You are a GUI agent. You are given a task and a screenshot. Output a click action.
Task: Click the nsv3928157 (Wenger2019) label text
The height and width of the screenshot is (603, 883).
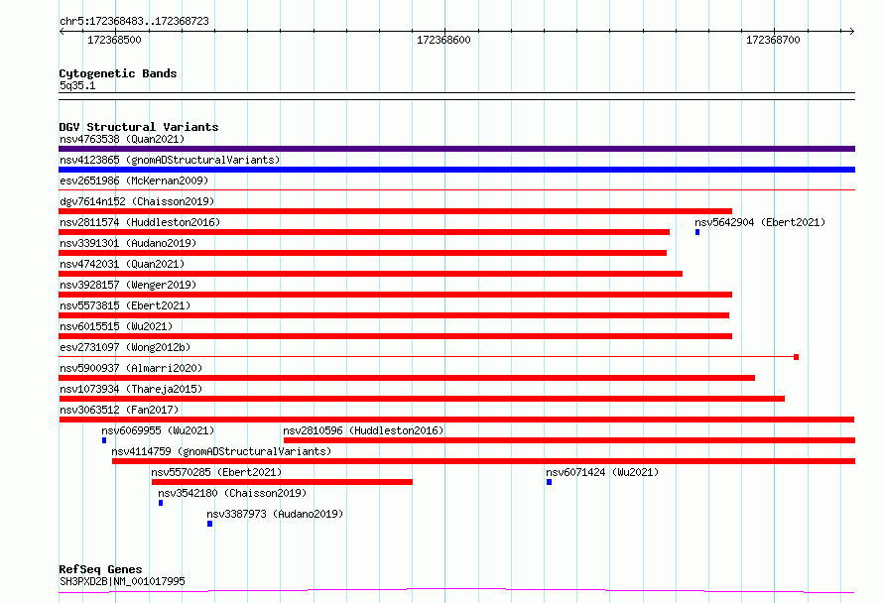(128, 285)
